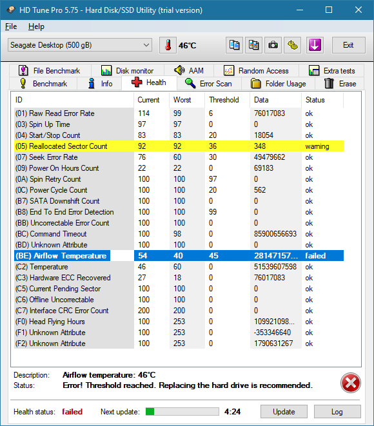Click the Exit button
The image size is (374, 426).
coord(348,45)
